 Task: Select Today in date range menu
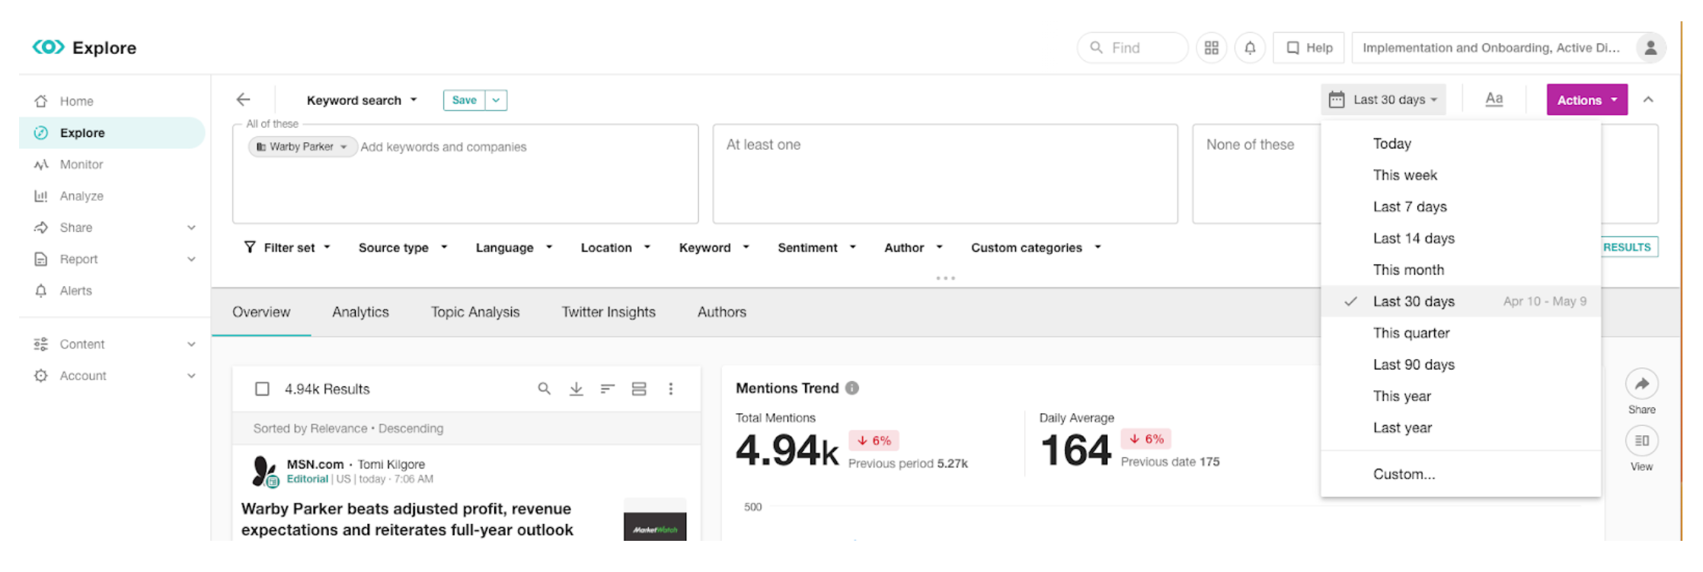1461,144
